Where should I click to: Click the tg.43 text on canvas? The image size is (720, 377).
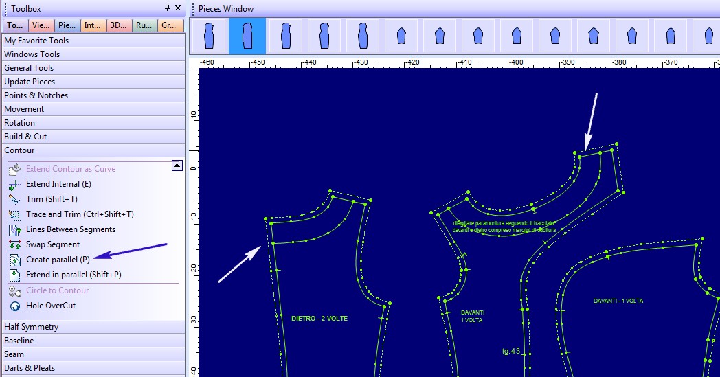[x=511, y=352]
